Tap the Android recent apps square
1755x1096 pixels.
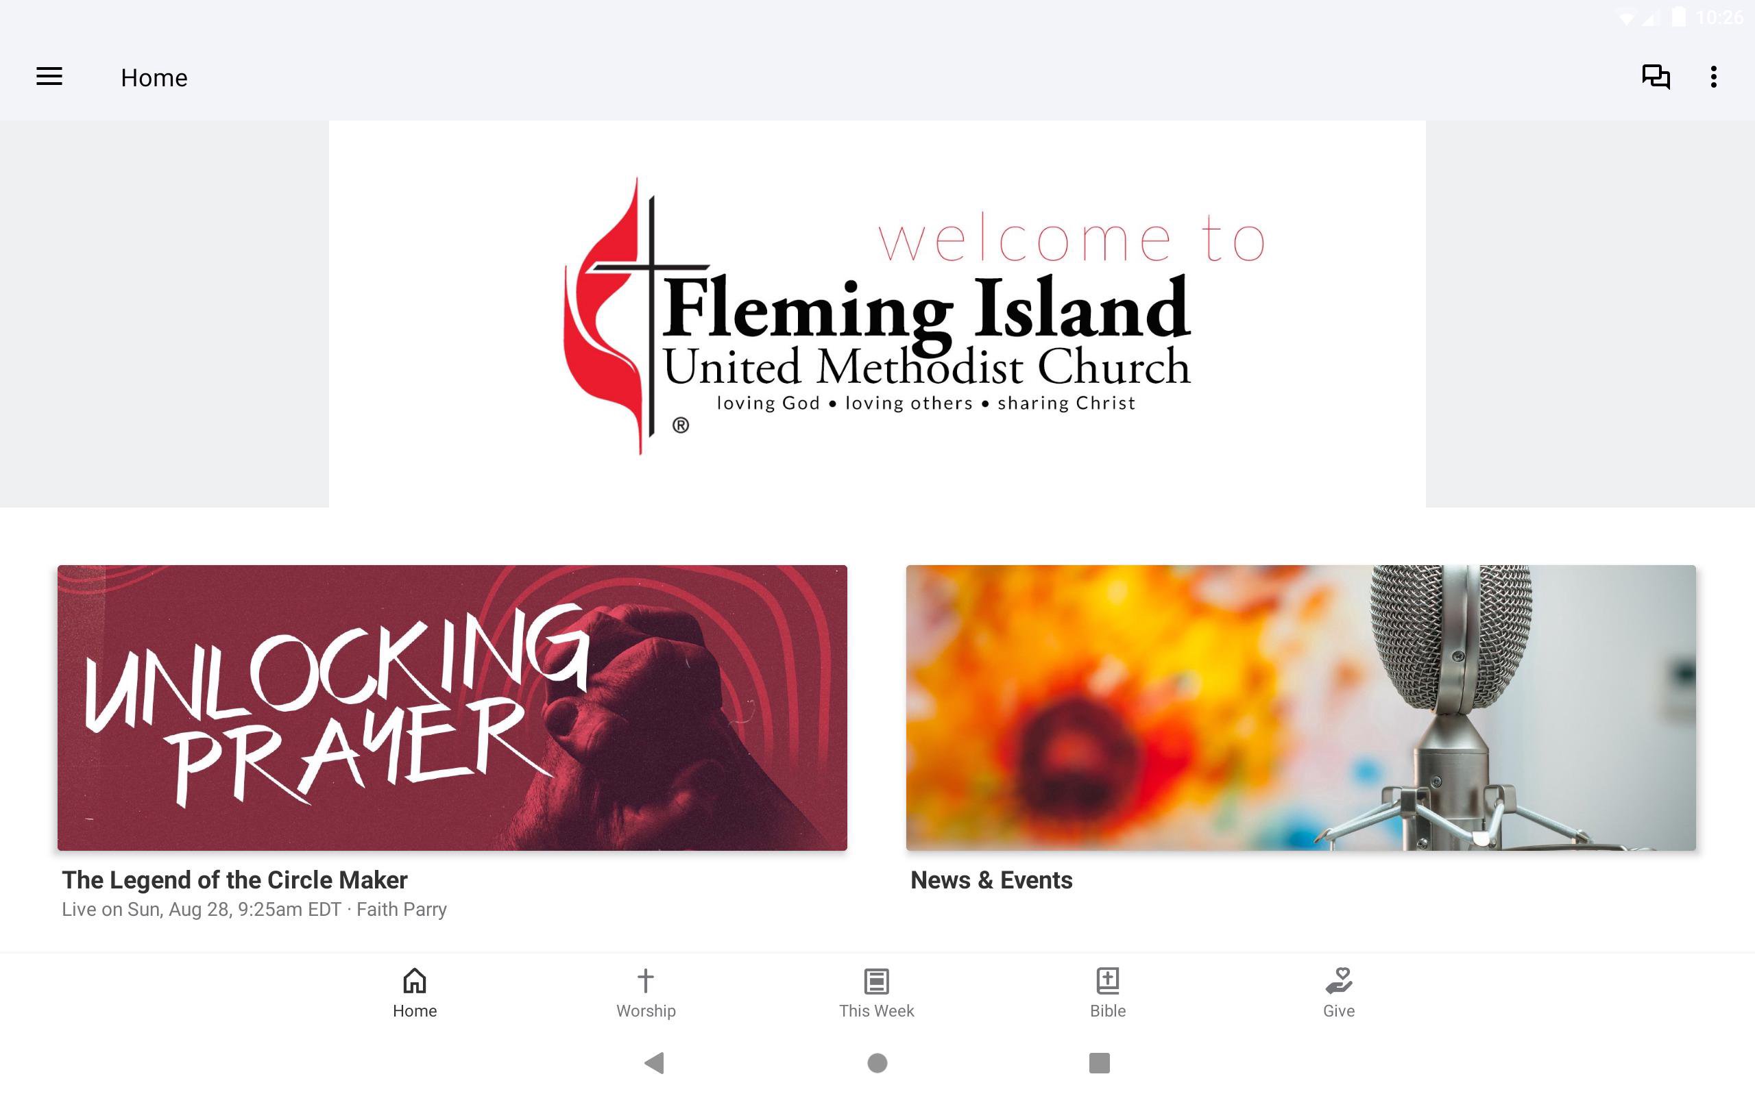1100,1062
